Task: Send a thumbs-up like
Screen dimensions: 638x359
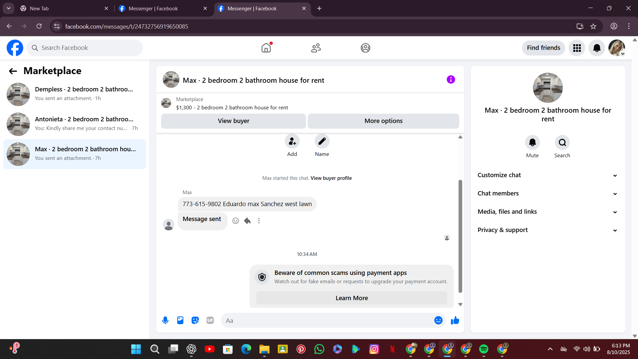Action: click(x=455, y=320)
